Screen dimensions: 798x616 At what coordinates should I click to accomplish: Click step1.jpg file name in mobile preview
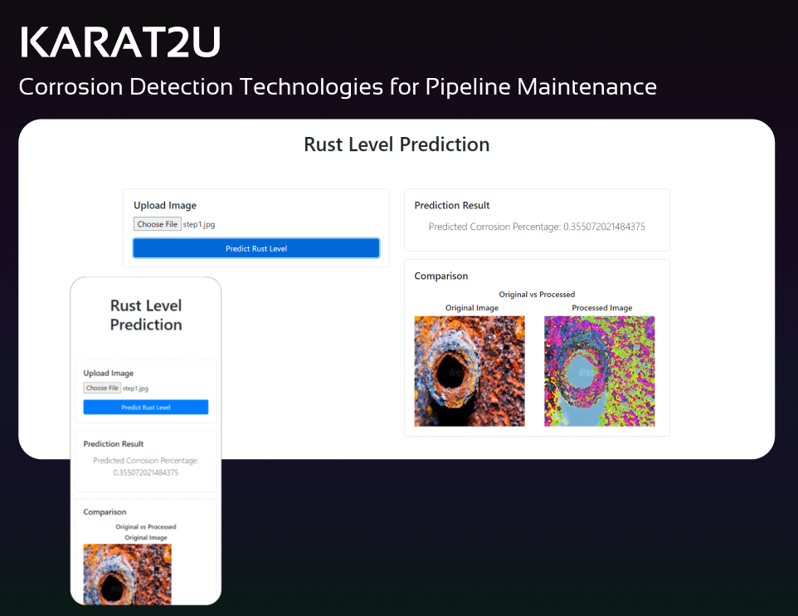[135, 389]
